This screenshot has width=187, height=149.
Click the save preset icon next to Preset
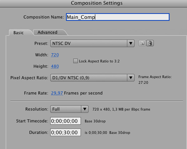pyautogui.click(x=142, y=43)
